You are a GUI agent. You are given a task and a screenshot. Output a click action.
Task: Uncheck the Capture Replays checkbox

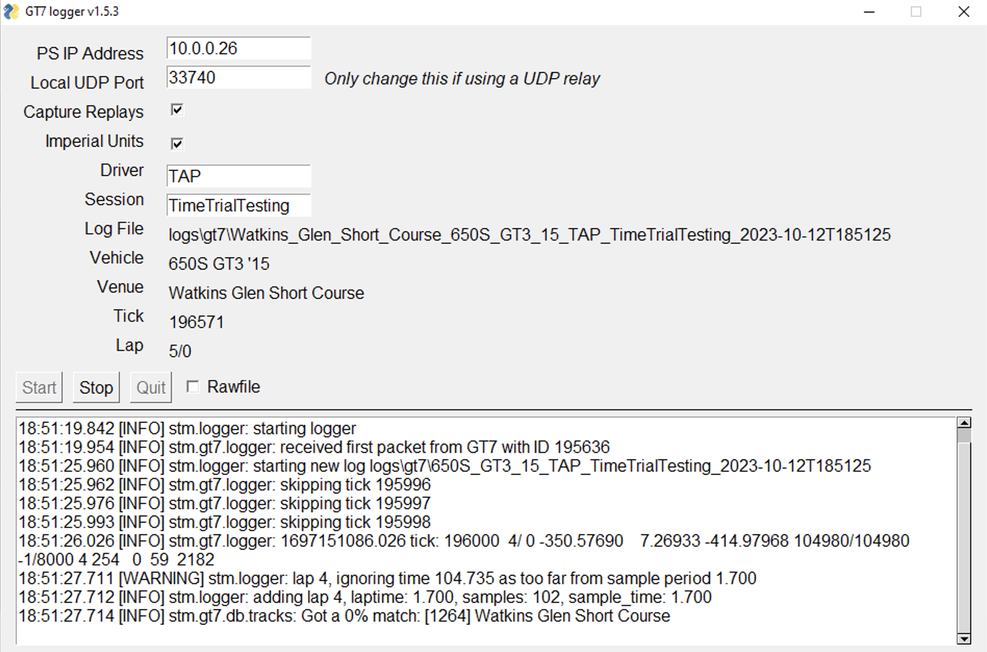click(177, 110)
